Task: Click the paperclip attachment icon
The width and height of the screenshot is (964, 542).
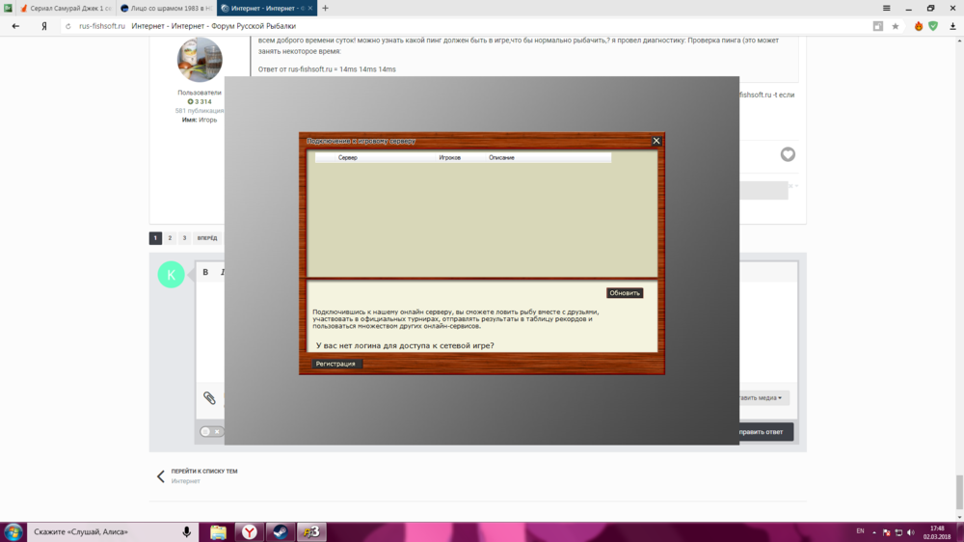Action: (209, 397)
